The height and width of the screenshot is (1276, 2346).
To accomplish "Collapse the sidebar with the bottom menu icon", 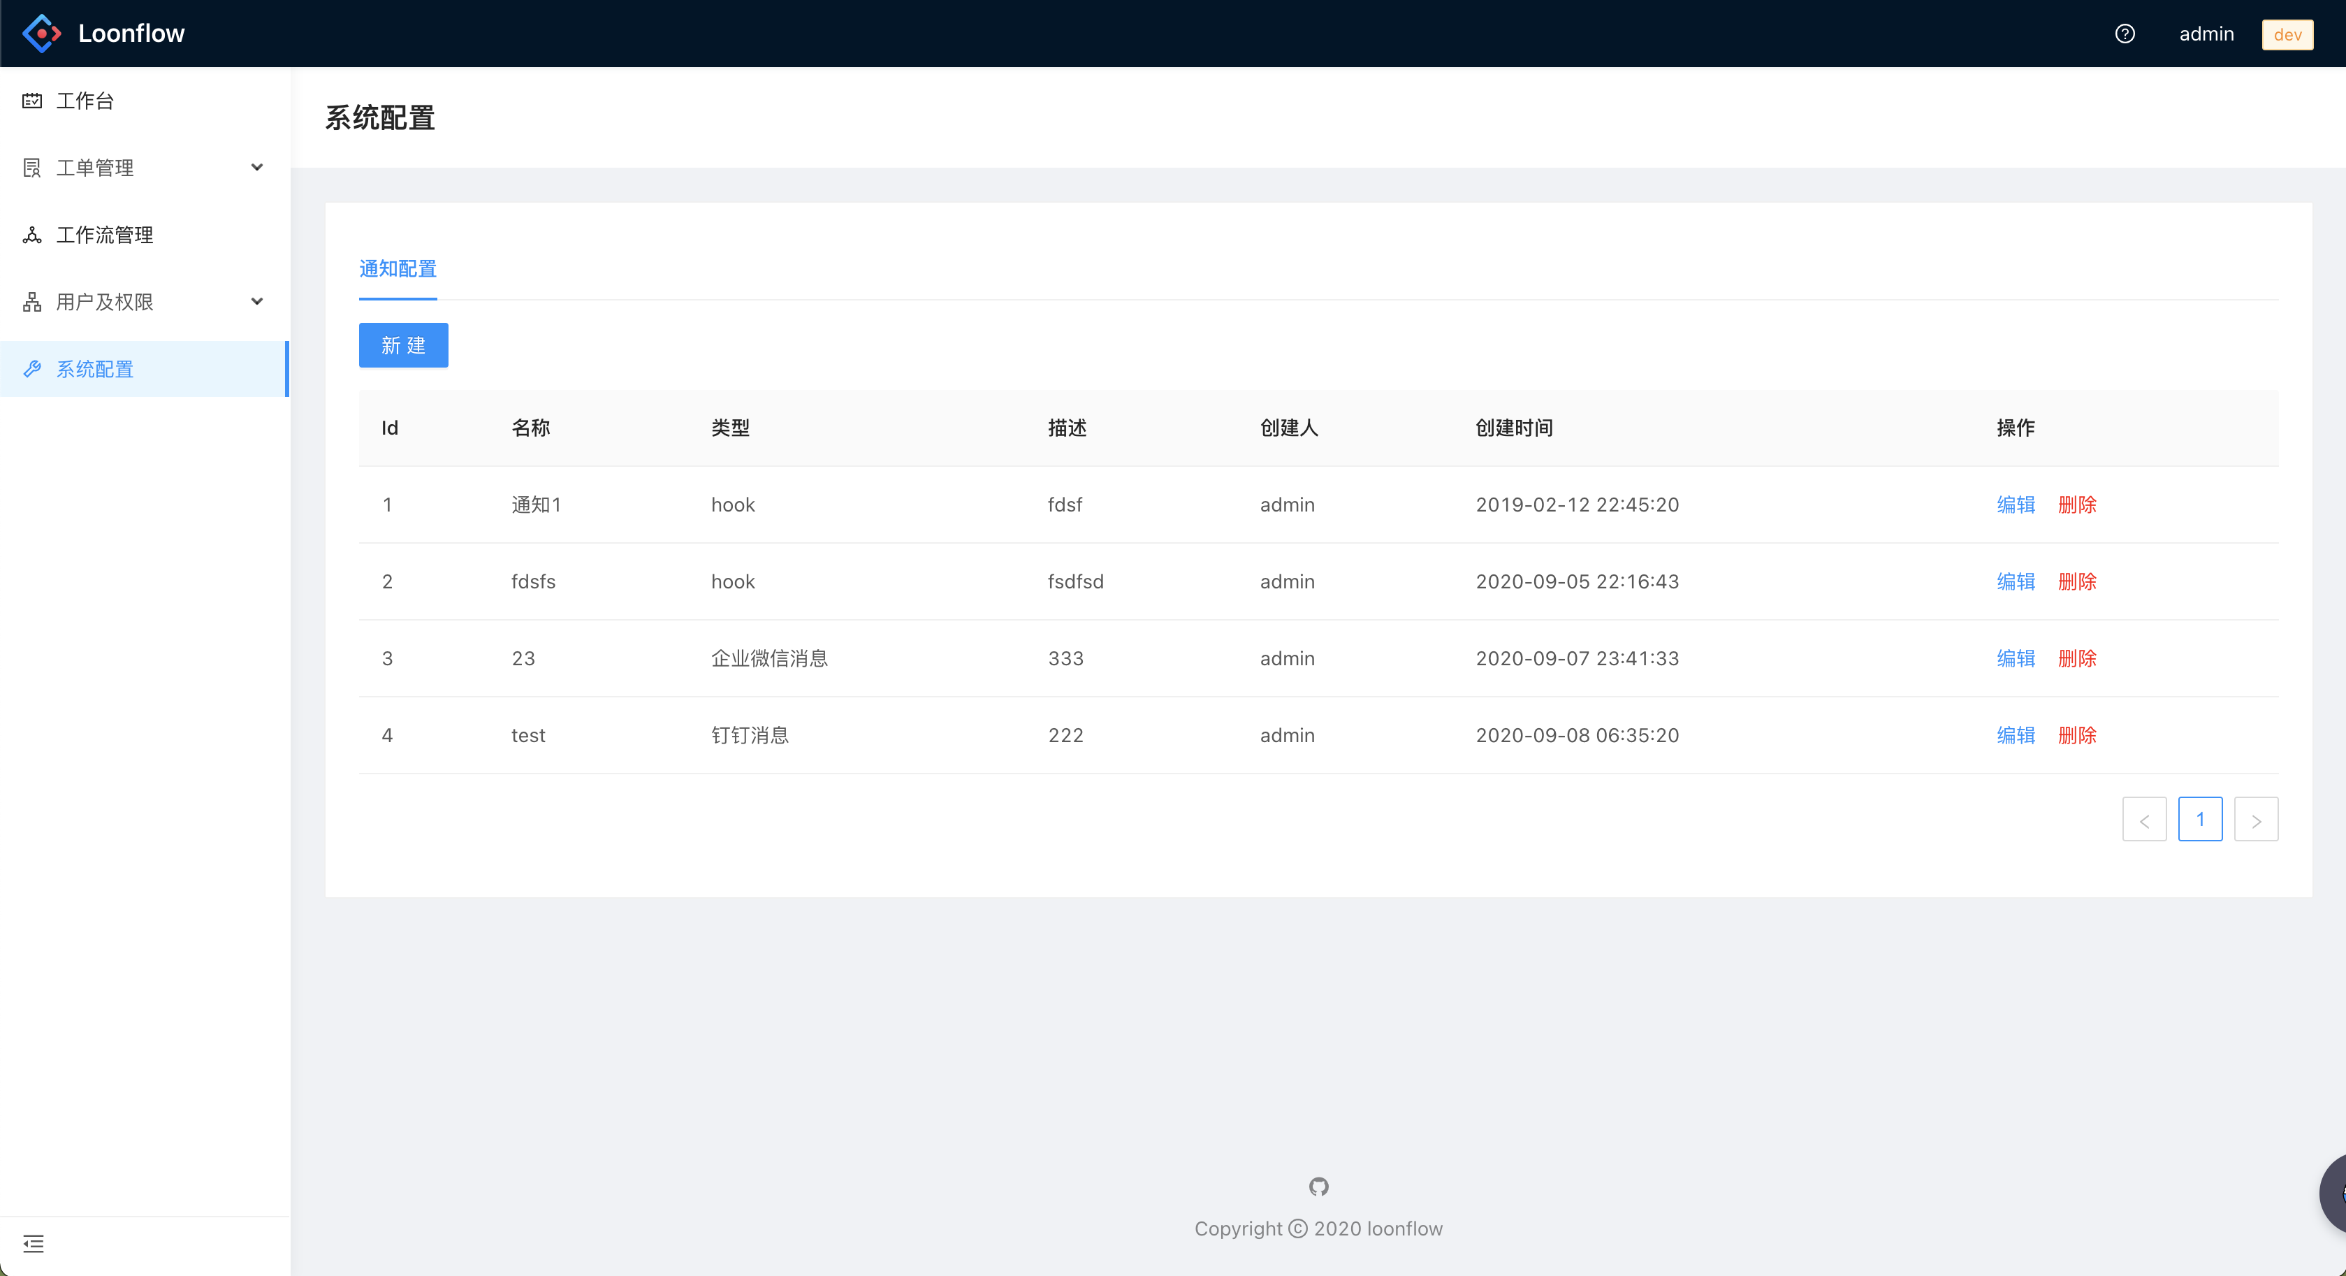I will (34, 1243).
